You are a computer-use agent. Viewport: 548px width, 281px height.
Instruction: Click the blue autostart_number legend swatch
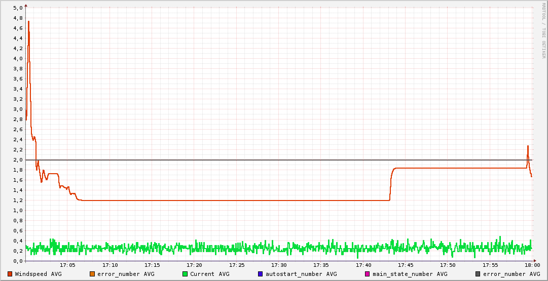tap(261, 274)
